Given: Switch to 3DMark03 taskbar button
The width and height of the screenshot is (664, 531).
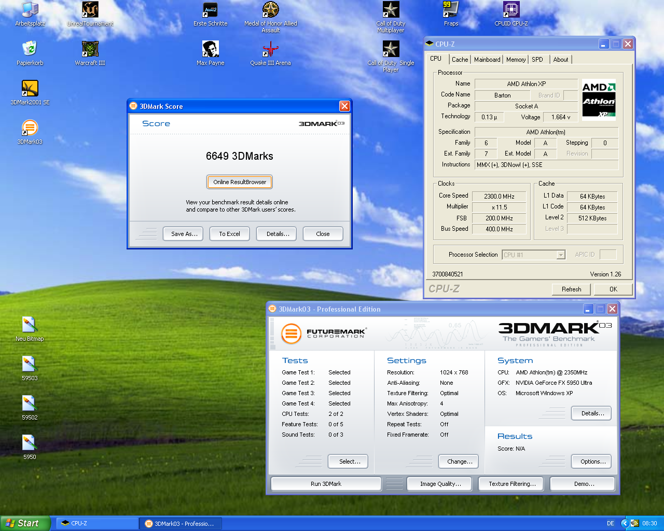Looking at the screenshot, I should 181,524.
